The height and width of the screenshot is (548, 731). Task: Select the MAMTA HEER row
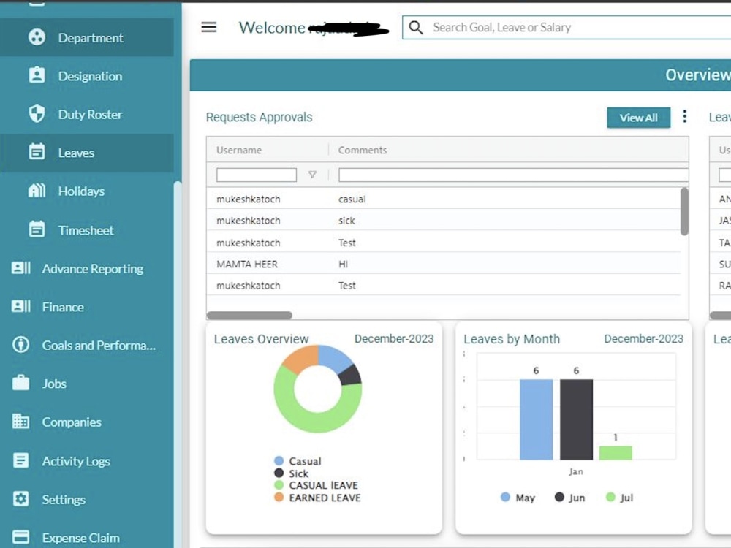pyautogui.click(x=444, y=264)
